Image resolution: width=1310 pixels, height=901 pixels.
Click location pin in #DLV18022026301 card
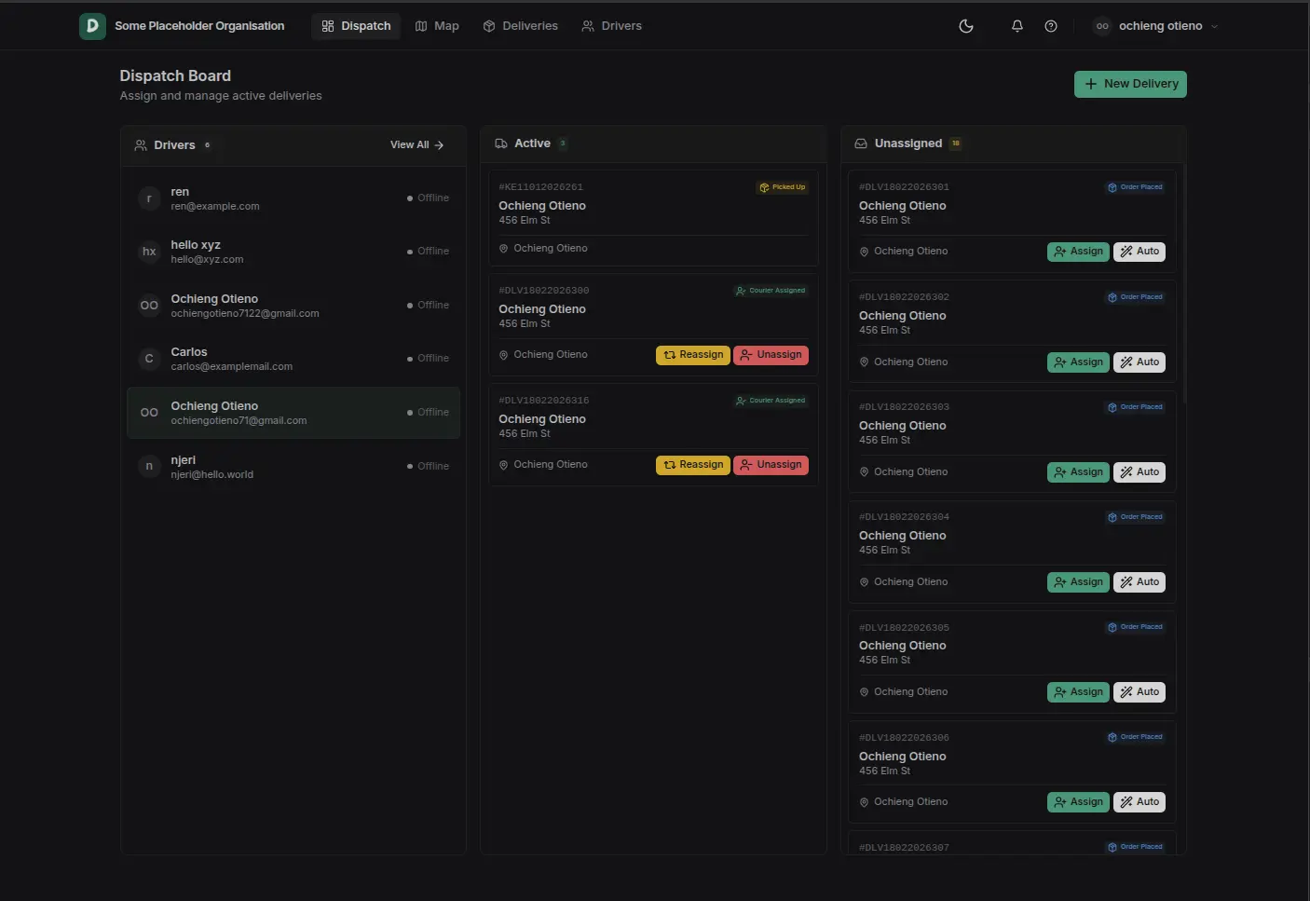click(x=864, y=252)
